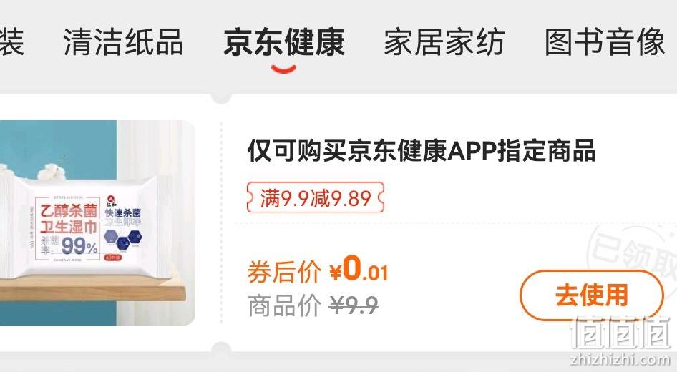Viewport: 677px width, 372px height.
Task: Tap the red smile indicator under 京东健康
Action: tap(283, 69)
